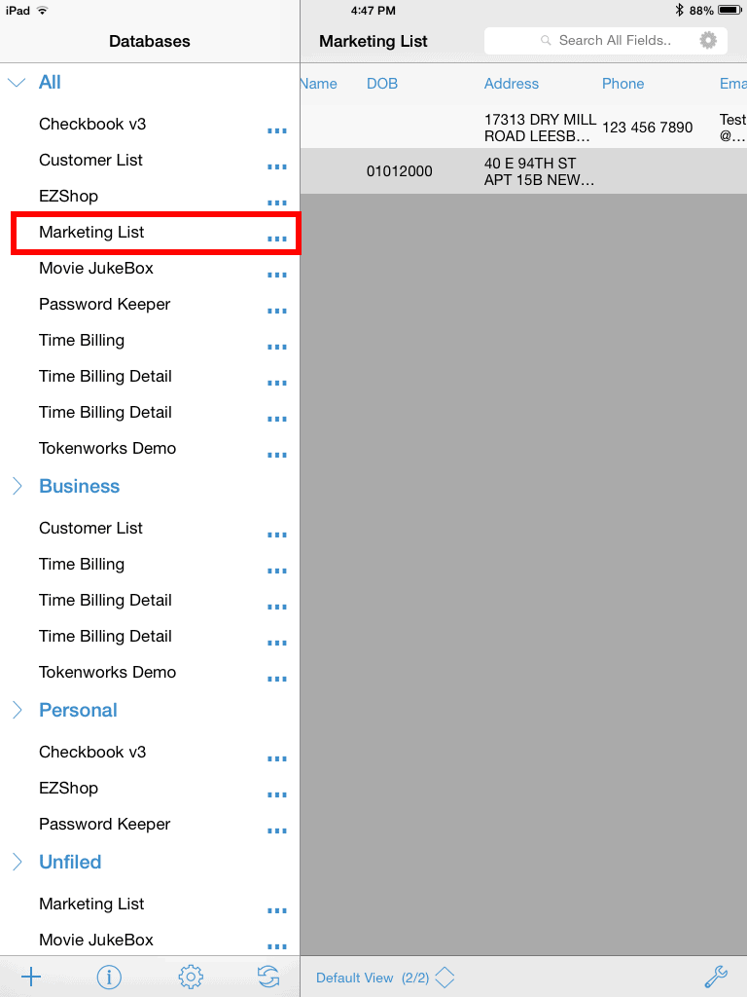The image size is (747, 997).
Task: Open ellipsis menu for EZShop under All
Action: [277, 203]
